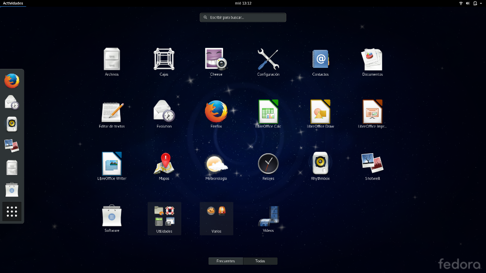Image resolution: width=486 pixels, height=273 pixels.
Task: Launch the Contactos app
Action: click(320, 62)
